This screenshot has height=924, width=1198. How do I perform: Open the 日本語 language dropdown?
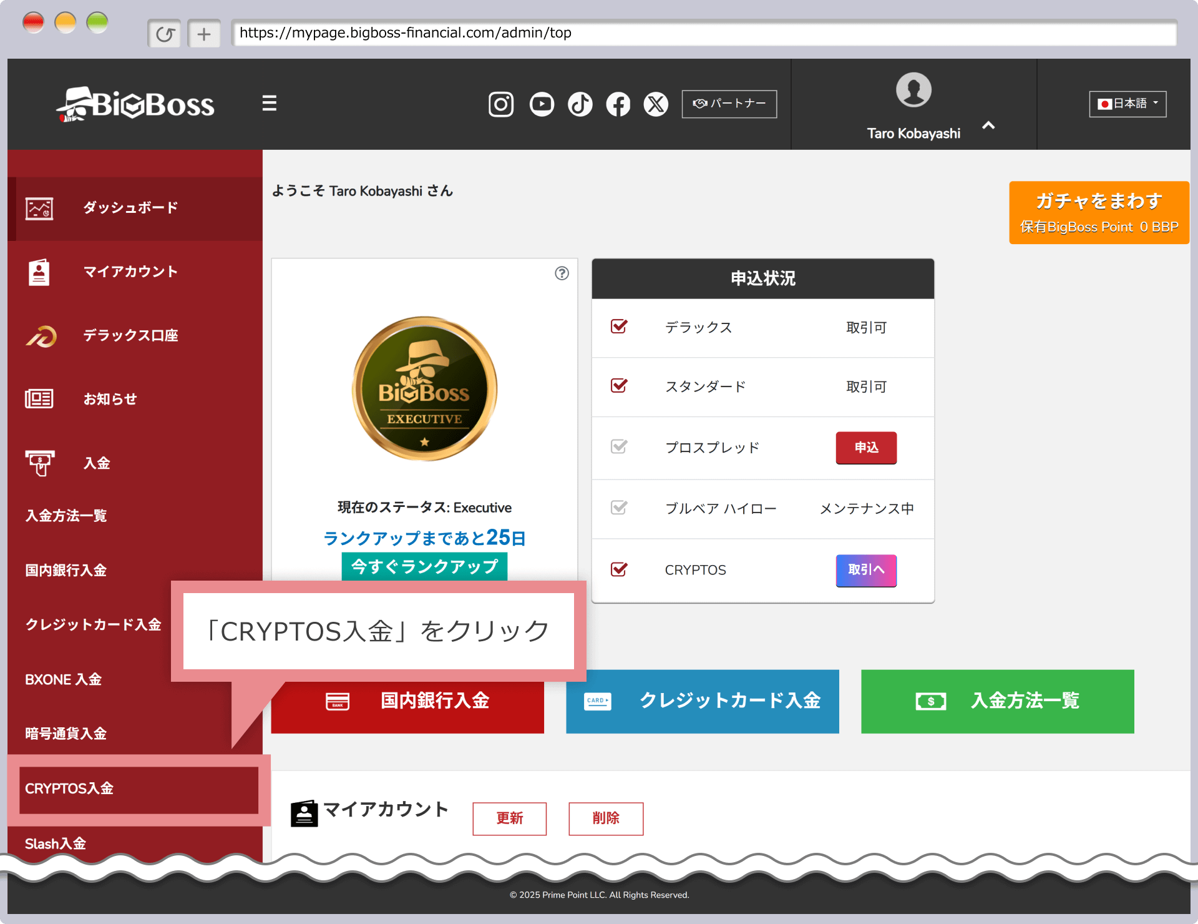(1127, 104)
